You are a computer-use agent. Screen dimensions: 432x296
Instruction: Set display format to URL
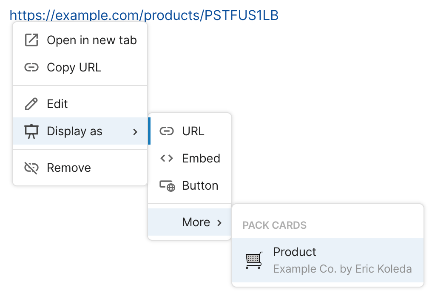tap(193, 131)
